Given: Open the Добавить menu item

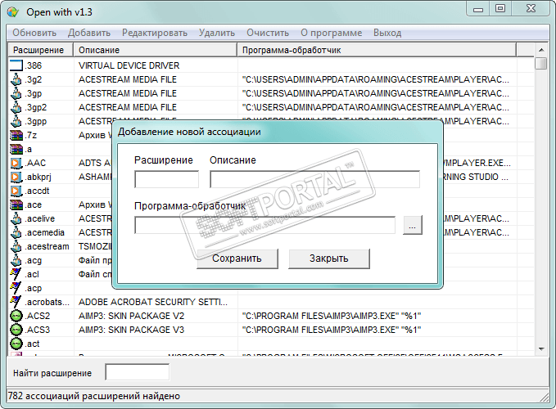Looking at the screenshot, I should (x=89, y=33).
